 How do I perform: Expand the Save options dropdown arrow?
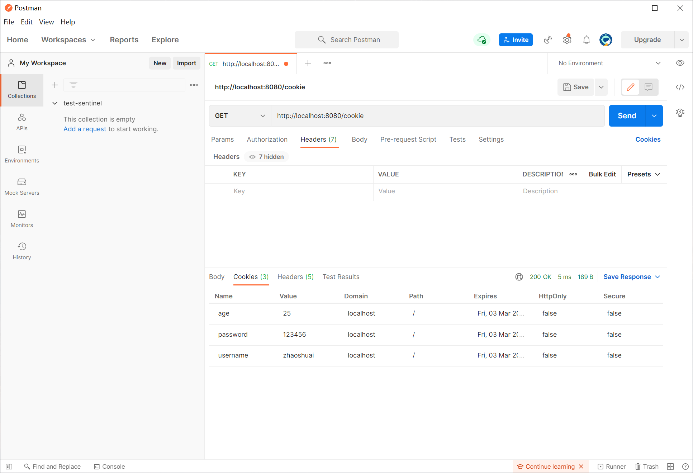click(x=601, y=87)
